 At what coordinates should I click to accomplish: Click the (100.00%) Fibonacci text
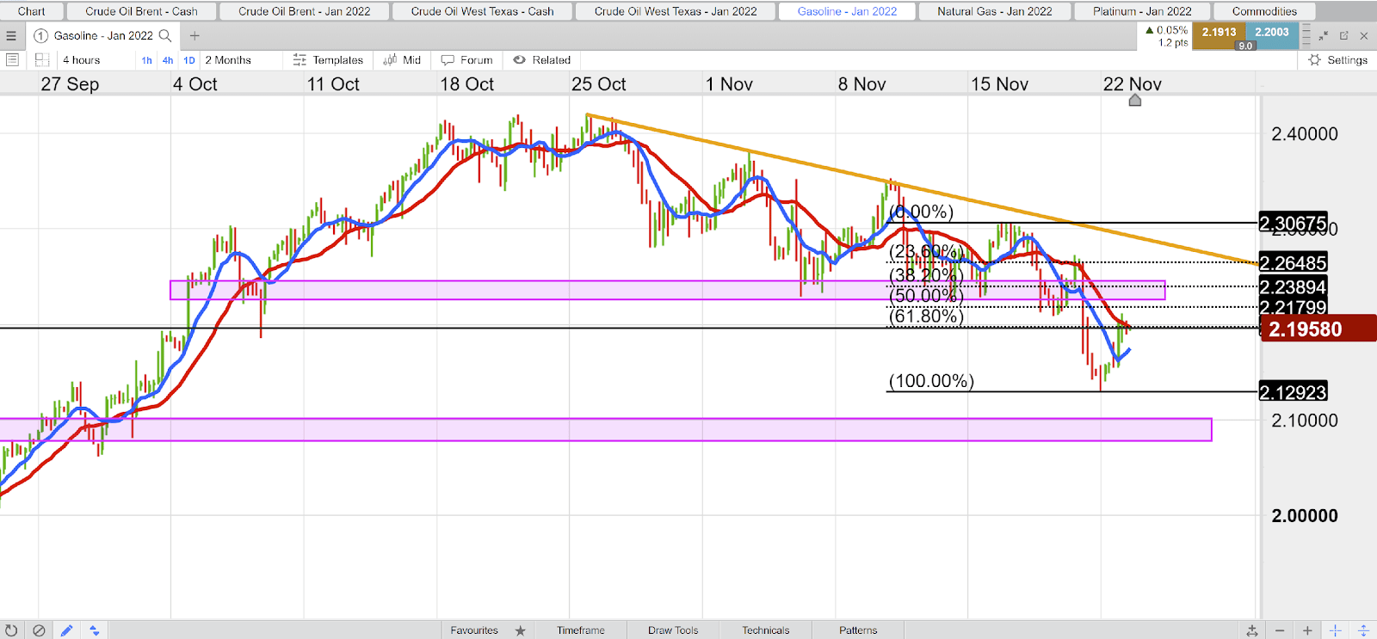tap(931, 381)
